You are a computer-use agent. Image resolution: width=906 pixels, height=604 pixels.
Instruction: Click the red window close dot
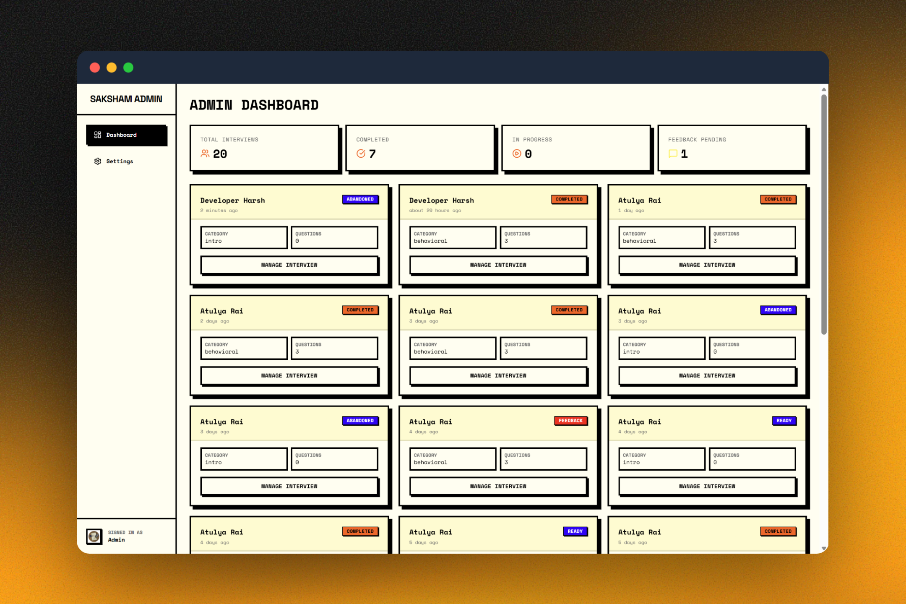(95, 68)
